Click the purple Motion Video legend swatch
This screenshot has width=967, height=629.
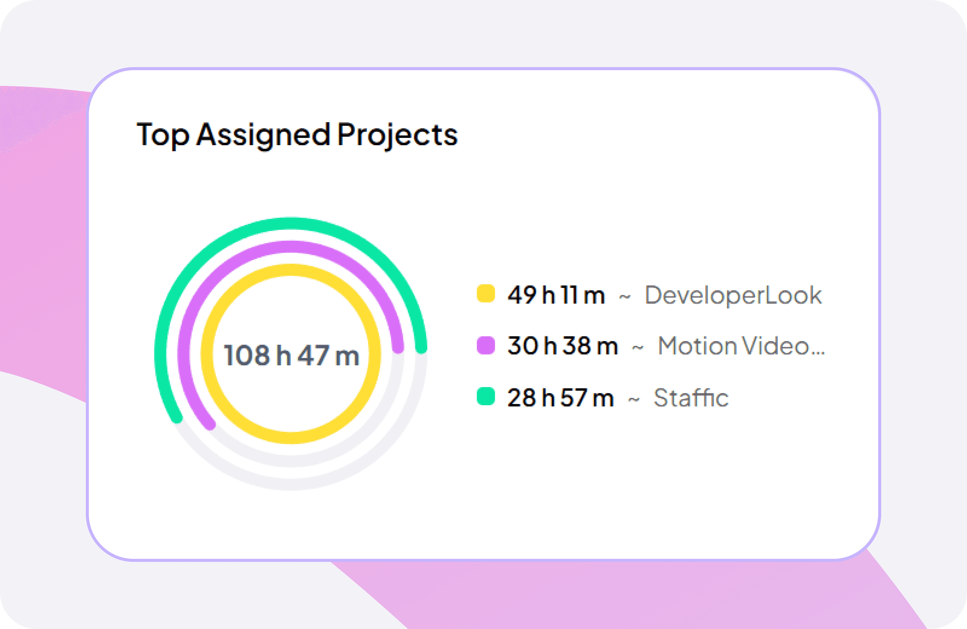coord(486,345)
